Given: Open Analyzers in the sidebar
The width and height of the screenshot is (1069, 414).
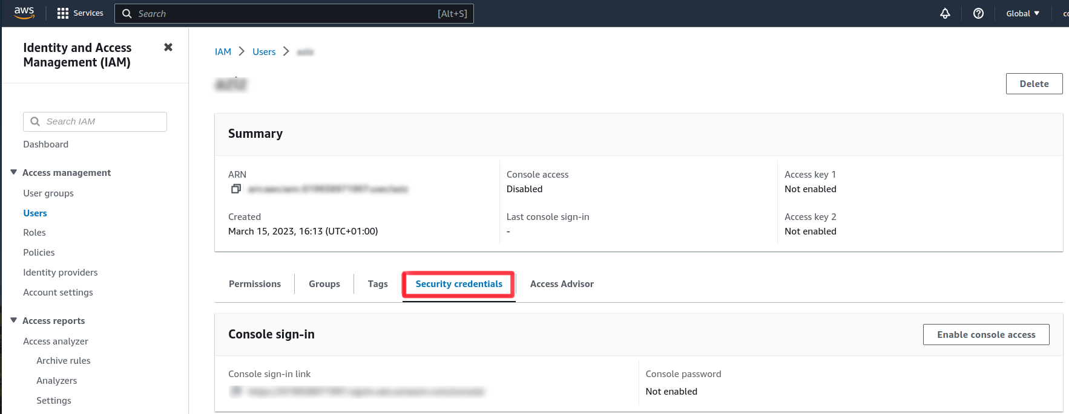Looking at the screenshot, I should coord(57,380).
